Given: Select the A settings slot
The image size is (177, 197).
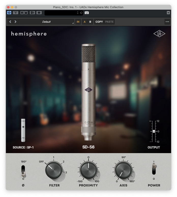Looking at the screenshot, I should 85,22.
